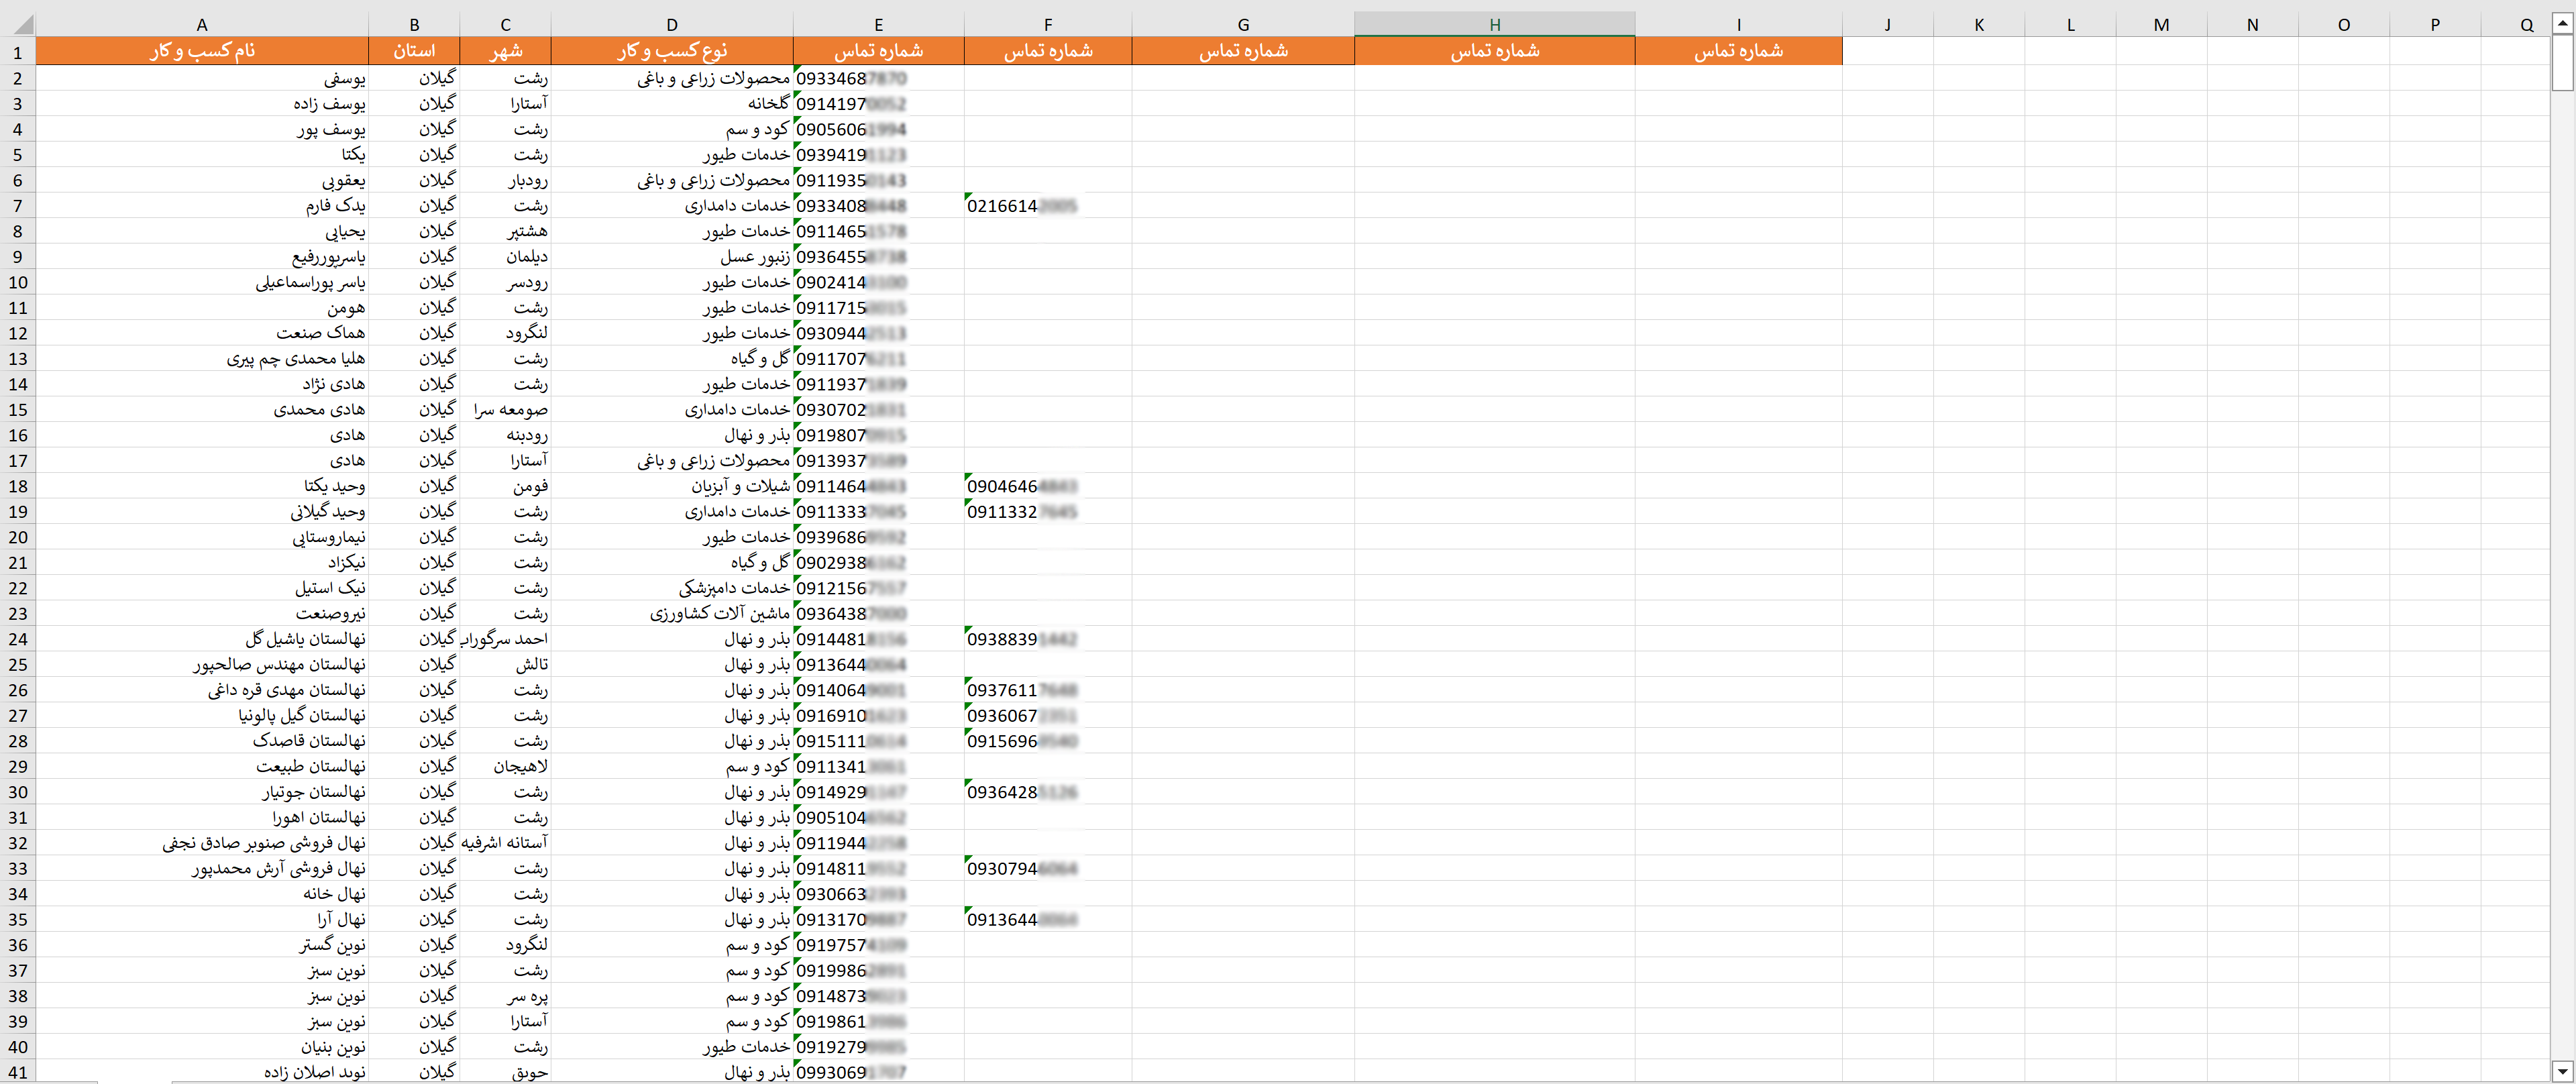This screenshot has width=2576, height=1084.
Task: Select the phone cell starting with 0933468
Action: tap(878, 78)
